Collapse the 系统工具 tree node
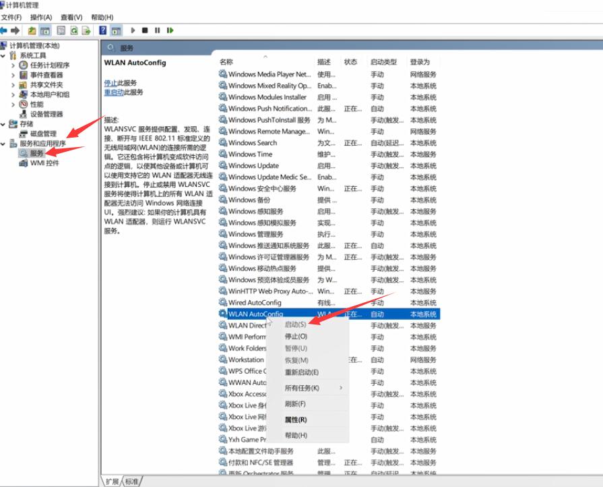603x487 pixels. coord(3,55)
